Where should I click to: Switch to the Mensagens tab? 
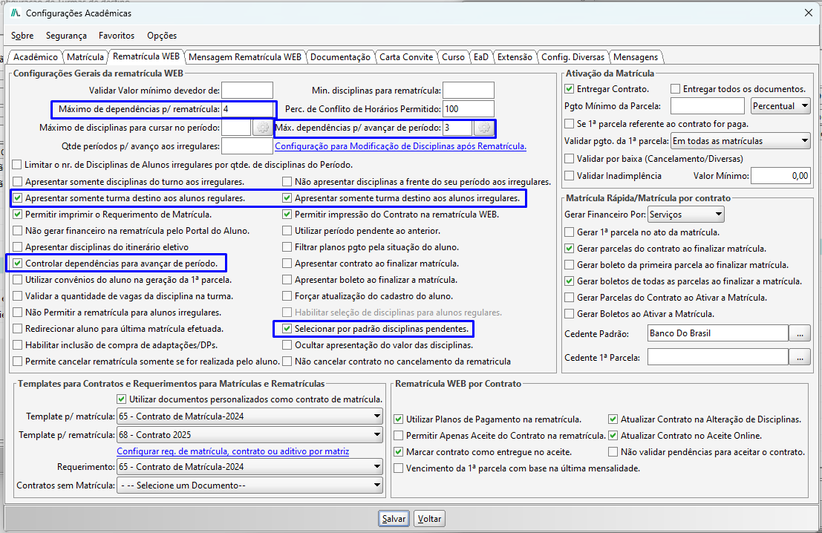pos(636,57)
